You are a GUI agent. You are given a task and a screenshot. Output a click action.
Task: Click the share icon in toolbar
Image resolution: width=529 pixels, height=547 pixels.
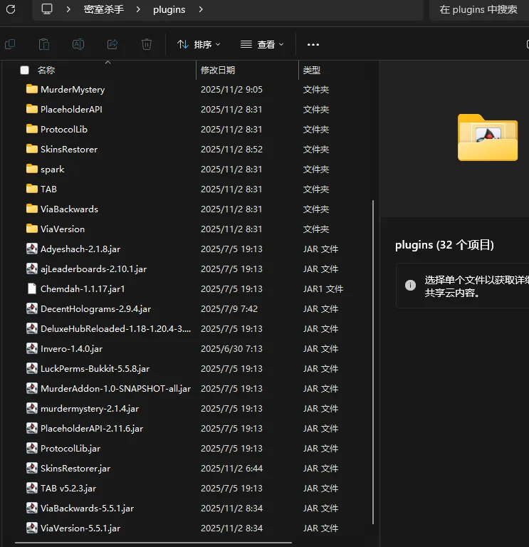tap(112, 44)
